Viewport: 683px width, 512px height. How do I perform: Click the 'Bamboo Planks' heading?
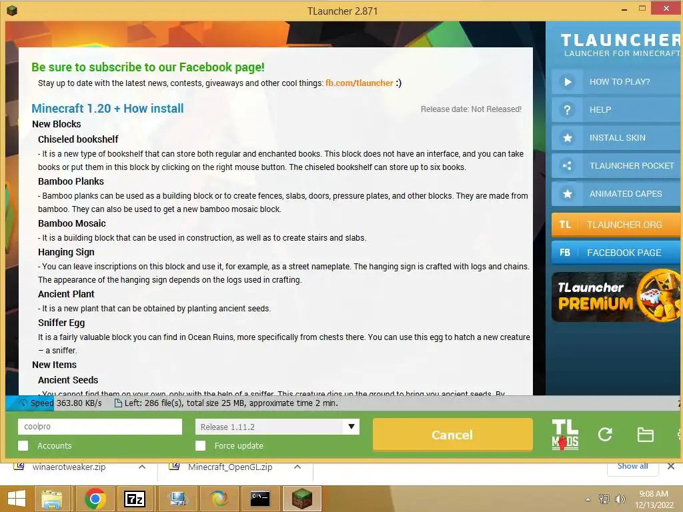pyautogui.click(x=71, y=181)
